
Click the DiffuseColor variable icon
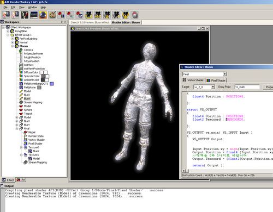tap(21, 72)
